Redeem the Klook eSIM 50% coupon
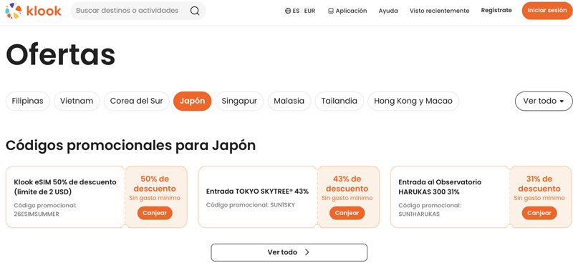Image resolution: width=573 pixels, height=263 pixels. (155, 213)
